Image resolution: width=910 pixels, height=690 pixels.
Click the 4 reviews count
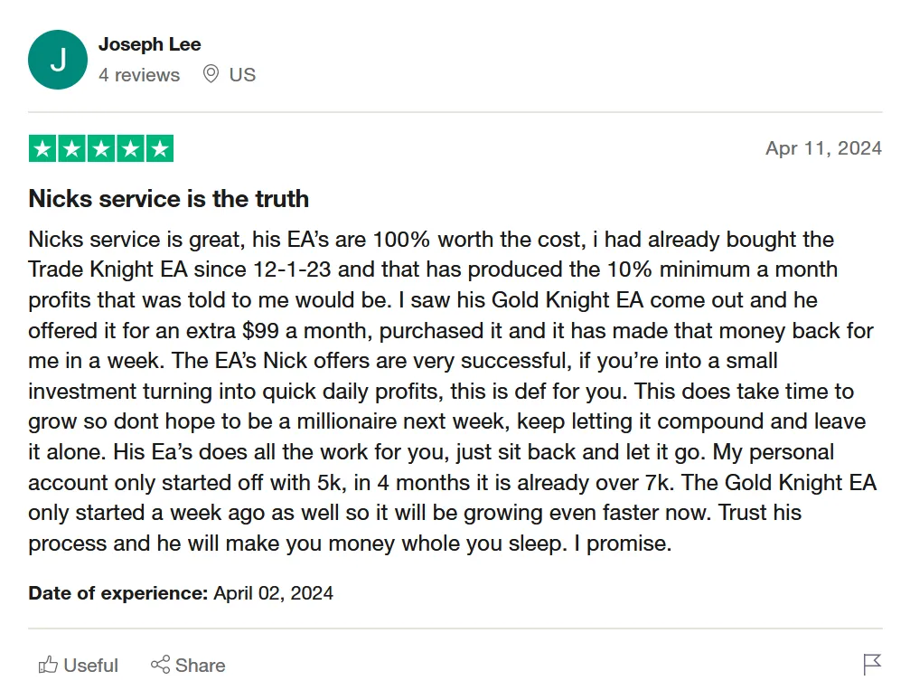point(139,75)
